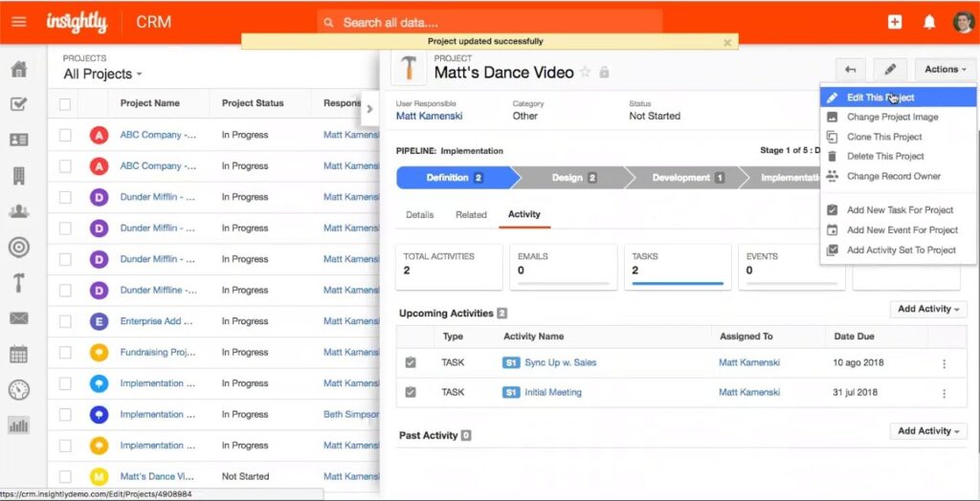
Task: Open the Emails envelope icon in sidebar
Action: point(18,318)
